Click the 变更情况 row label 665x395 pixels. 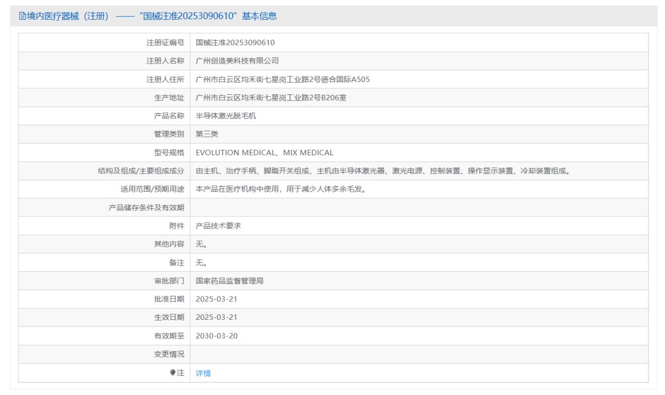(x=169, y=354)
